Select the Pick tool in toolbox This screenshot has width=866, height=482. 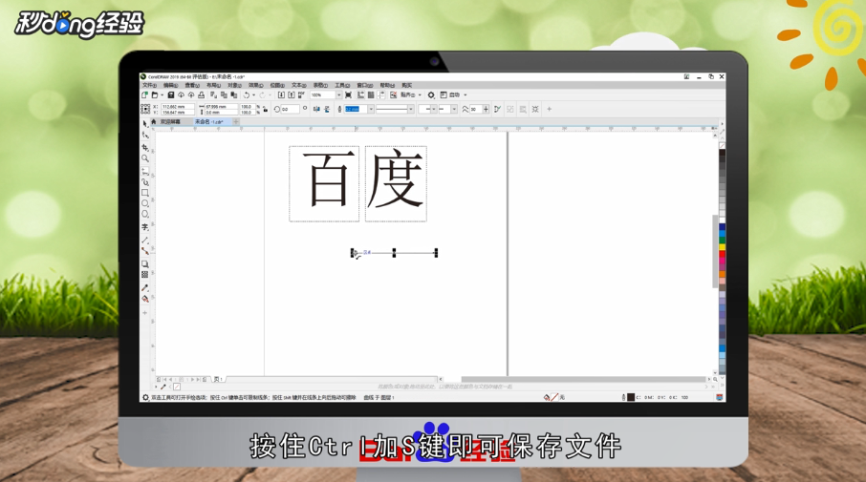pyautogui.click(x=145, y=123)
